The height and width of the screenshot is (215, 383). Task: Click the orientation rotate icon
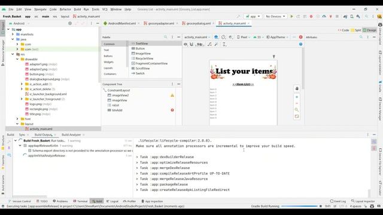coord(223,37)
